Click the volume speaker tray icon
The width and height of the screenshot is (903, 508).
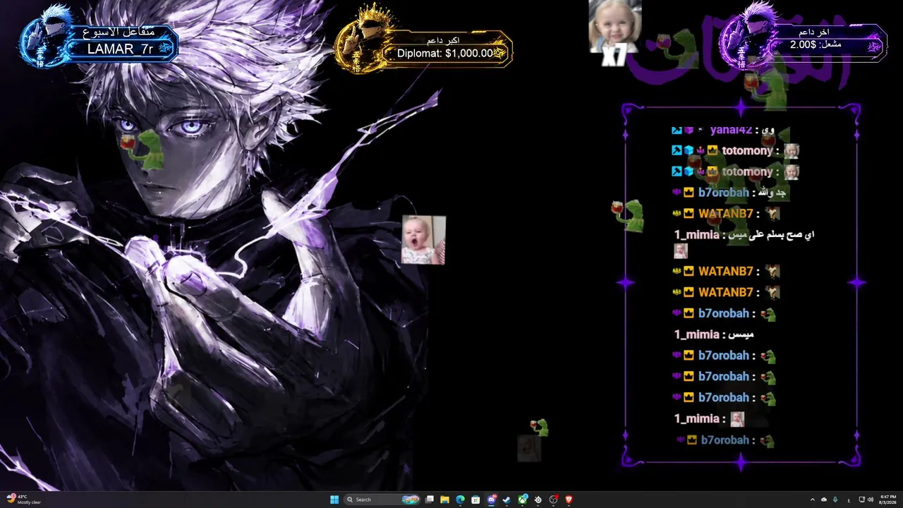[871, 500]
